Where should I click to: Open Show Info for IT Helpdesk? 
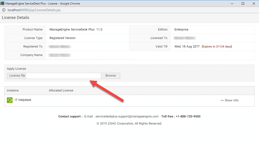pos(229,100)
